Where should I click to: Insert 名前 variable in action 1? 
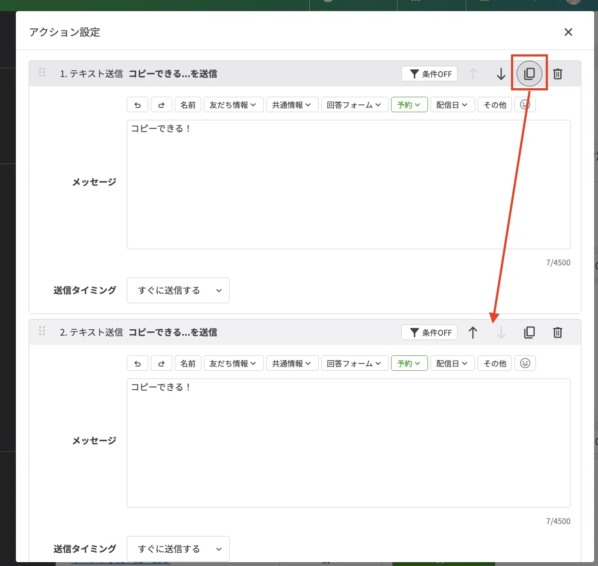tap(188, 105)
